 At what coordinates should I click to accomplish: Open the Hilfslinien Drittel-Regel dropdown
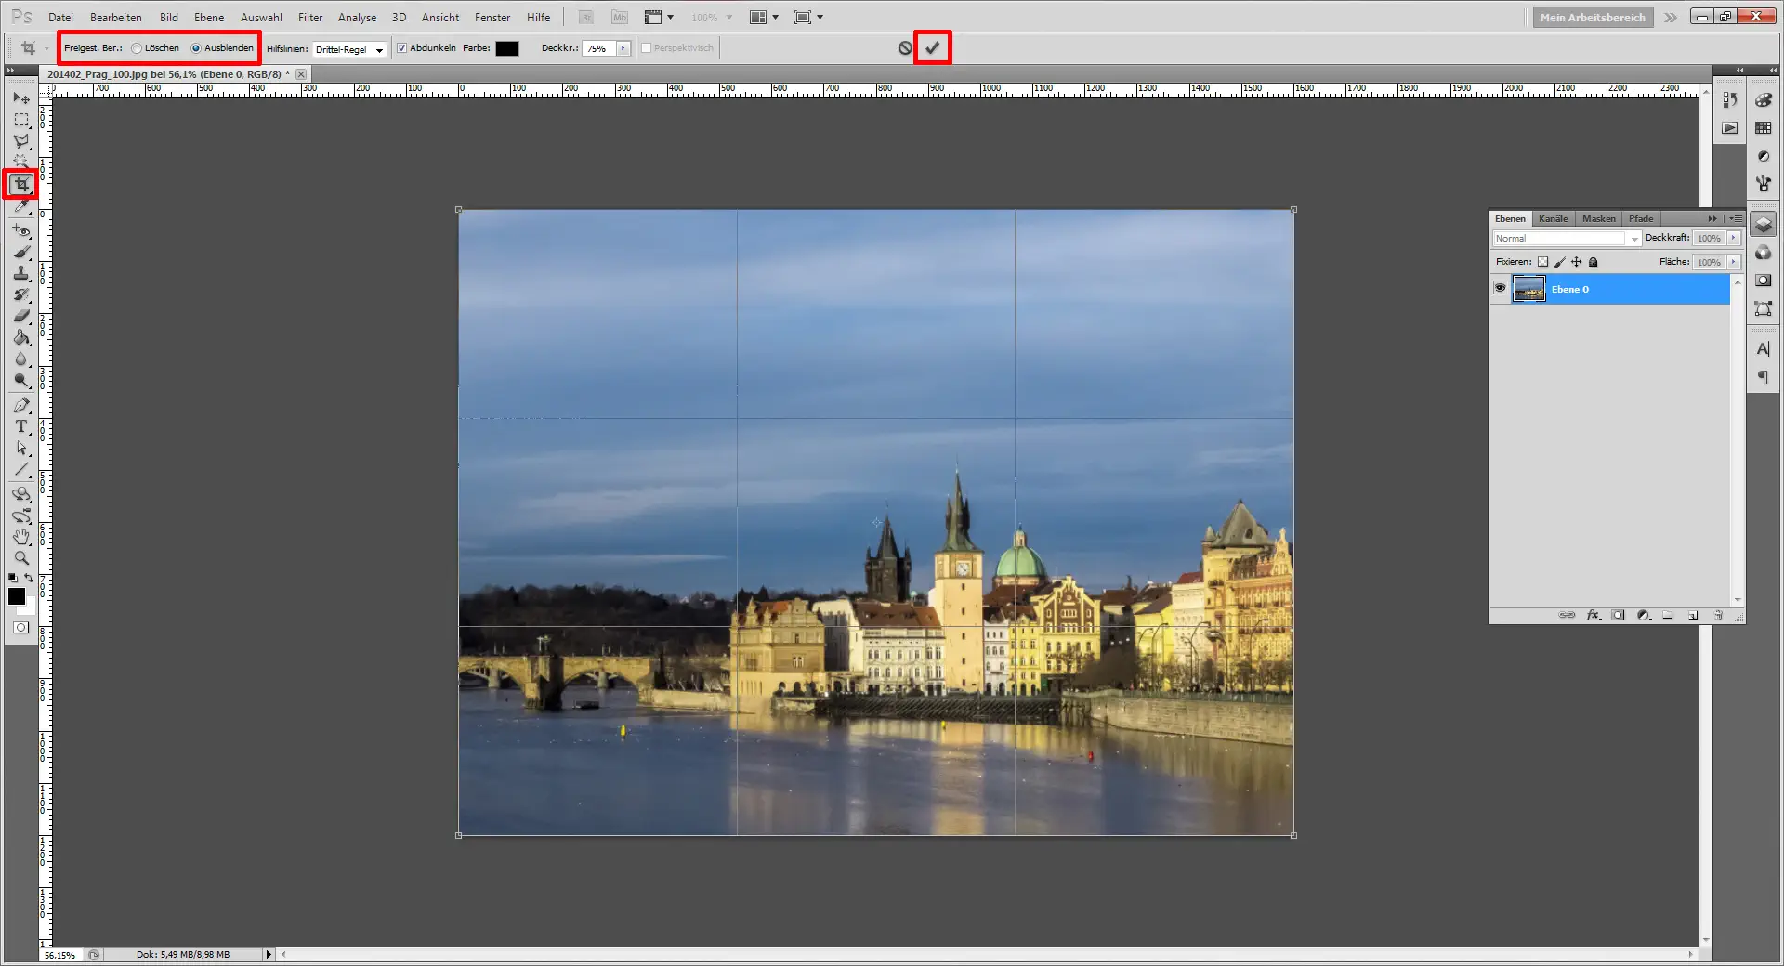pos(381,48)
